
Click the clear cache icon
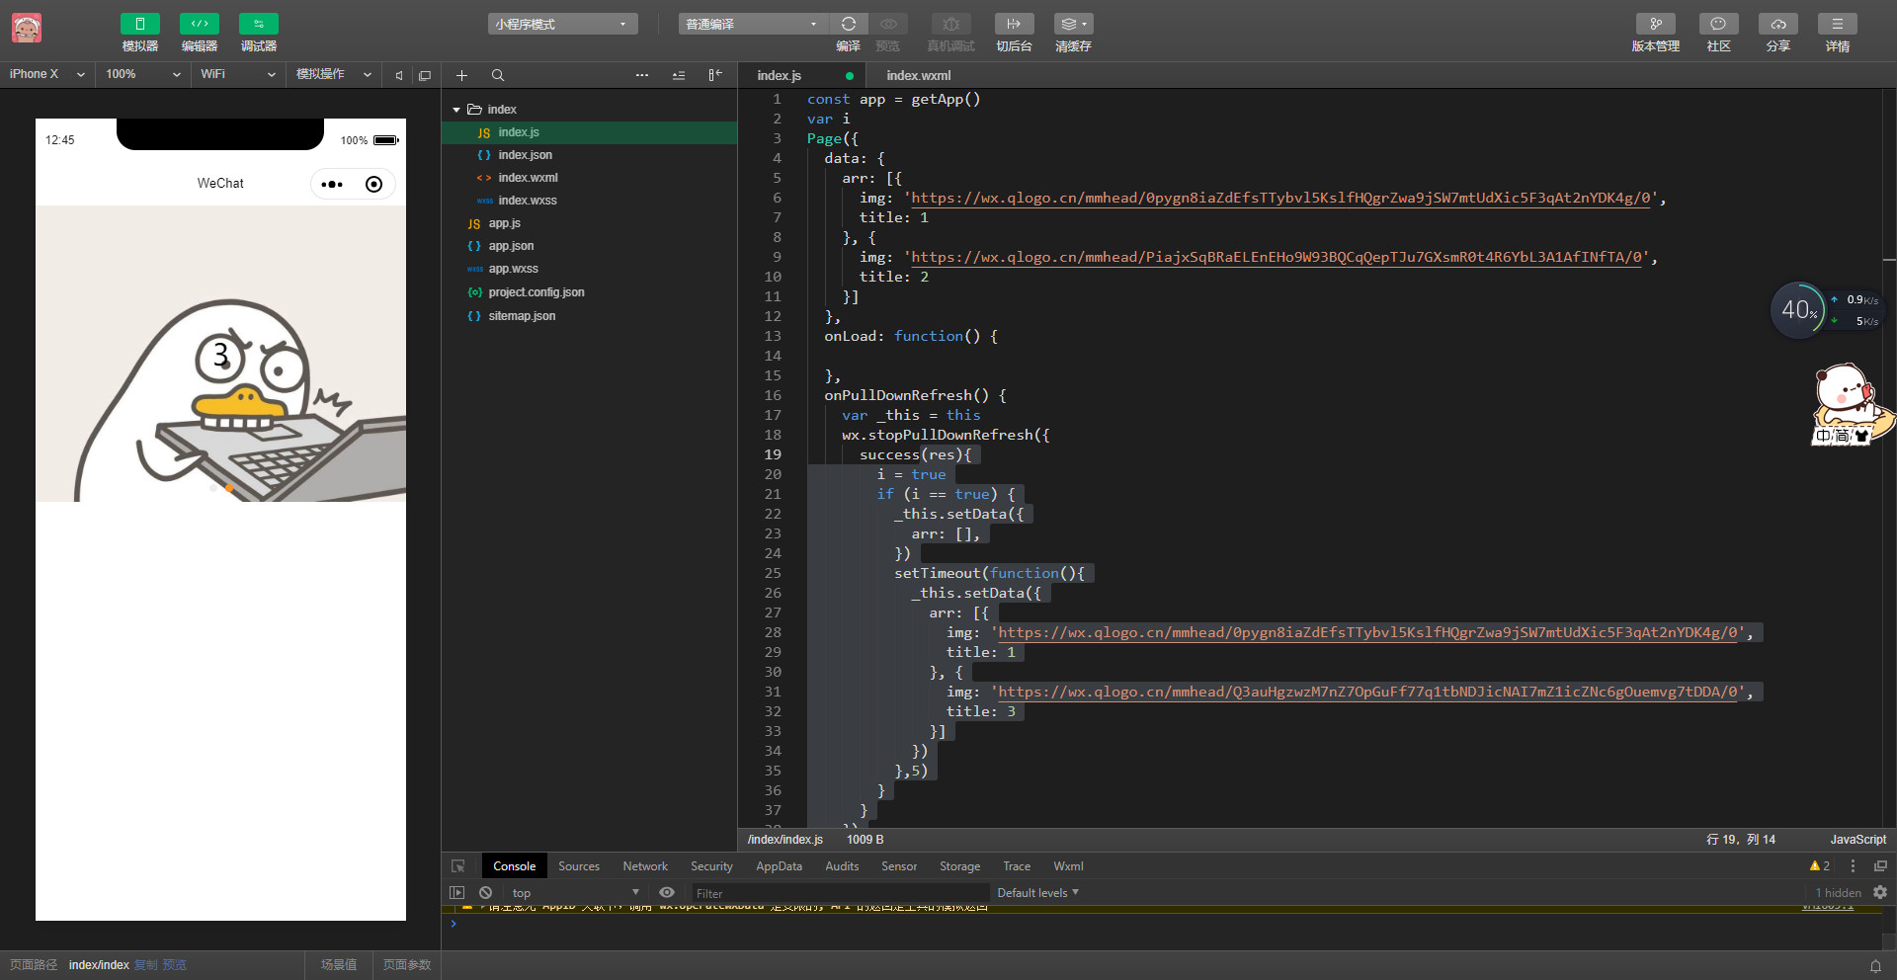pos(1072,24)
